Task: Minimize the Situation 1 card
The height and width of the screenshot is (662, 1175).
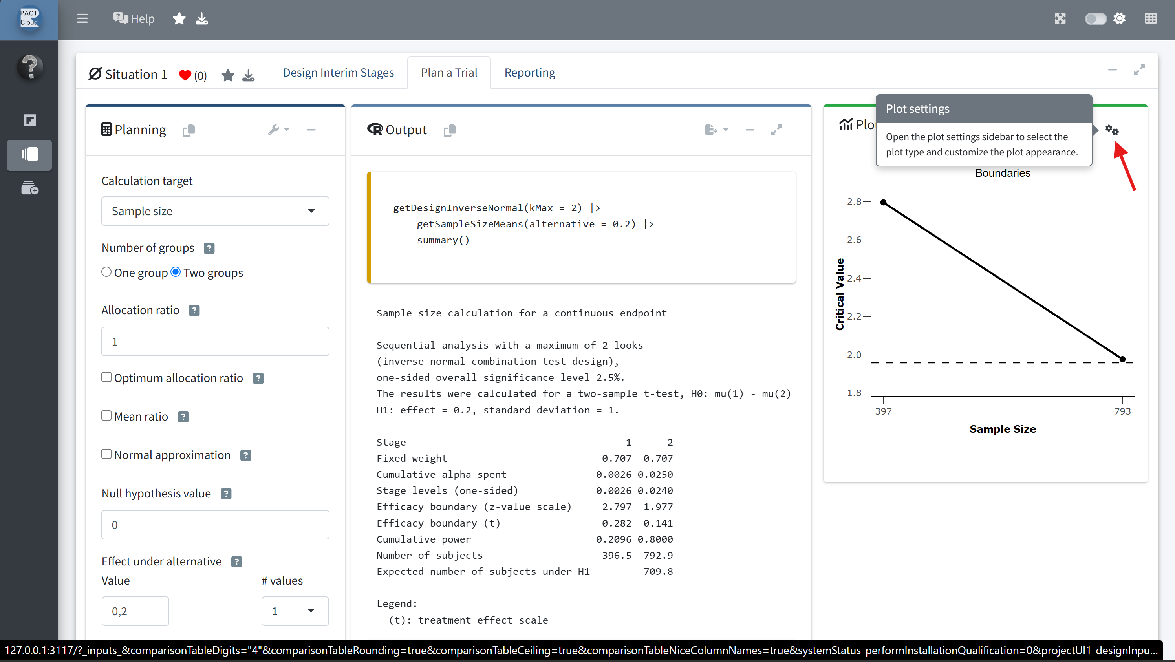Action: click(x=1113, y=70)
